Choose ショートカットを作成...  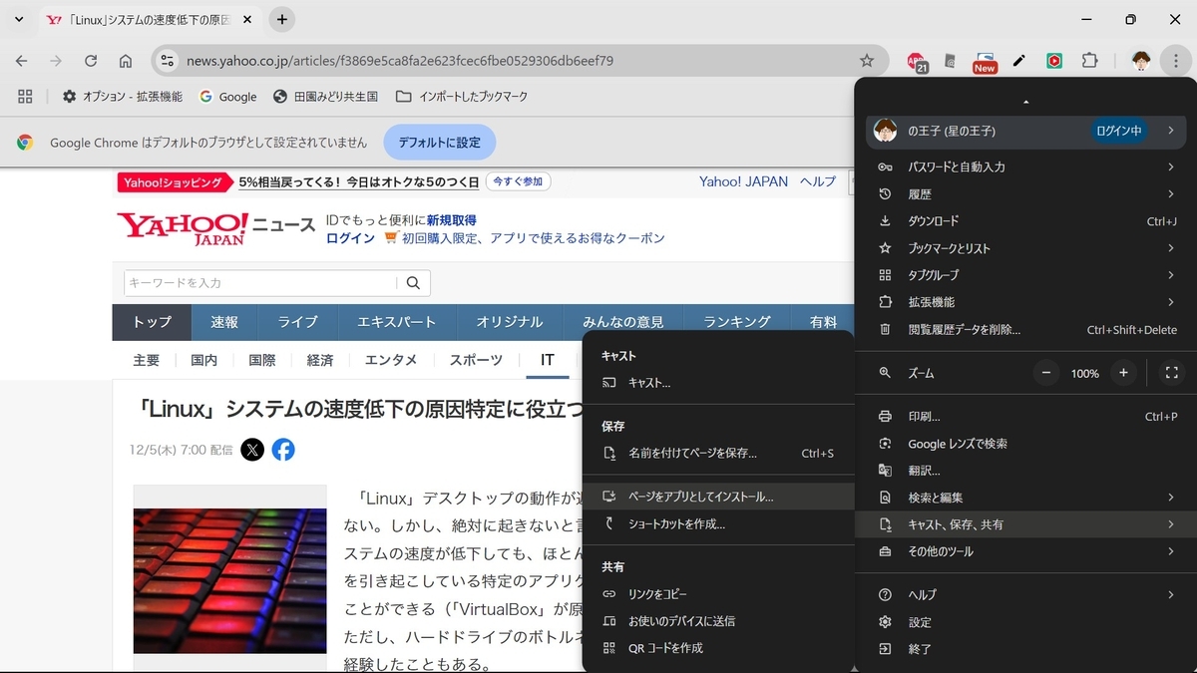(x=718, y=523)
